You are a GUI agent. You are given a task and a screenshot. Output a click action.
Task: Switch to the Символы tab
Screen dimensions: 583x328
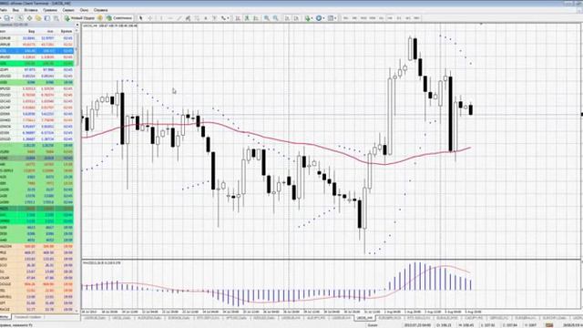pyautogui.click(x=5, y=317)
